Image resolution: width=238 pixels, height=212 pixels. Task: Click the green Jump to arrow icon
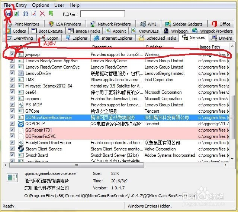(x=51, y=14)
